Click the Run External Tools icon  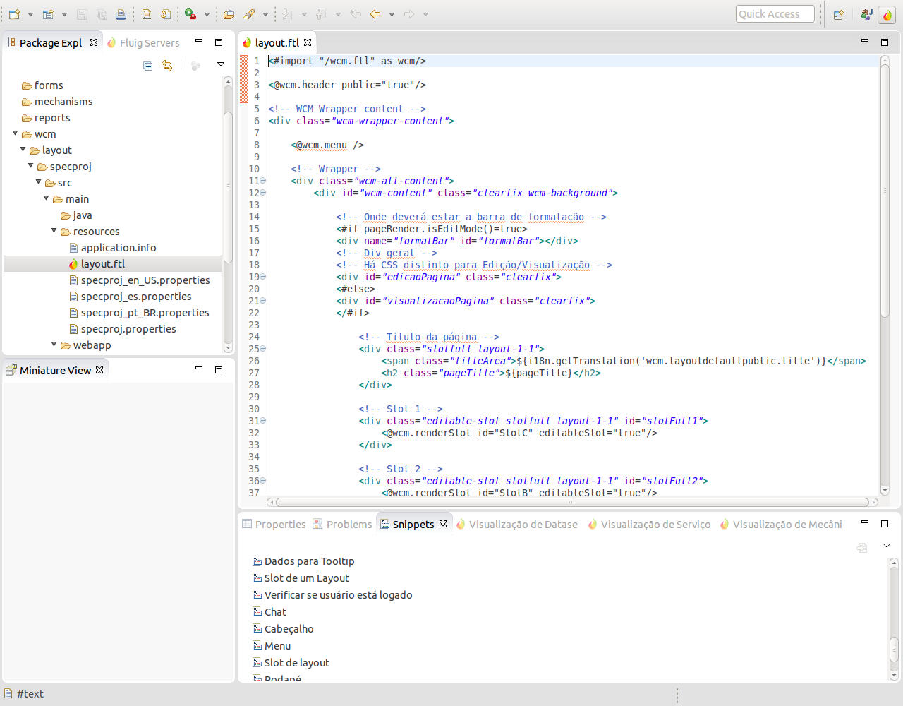(x=190, y=14)
